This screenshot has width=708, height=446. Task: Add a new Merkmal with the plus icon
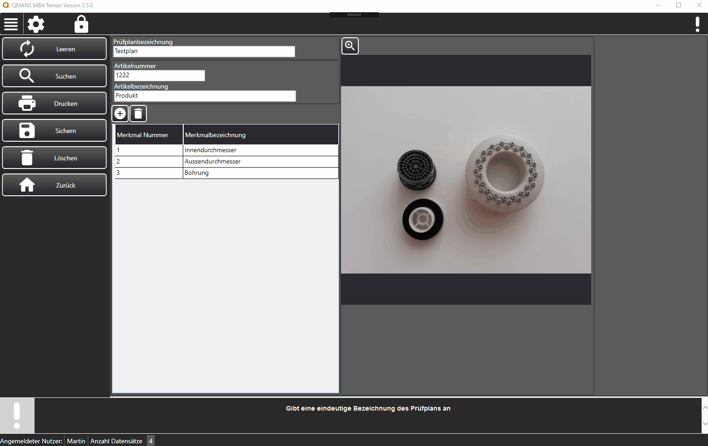point(120,114)
